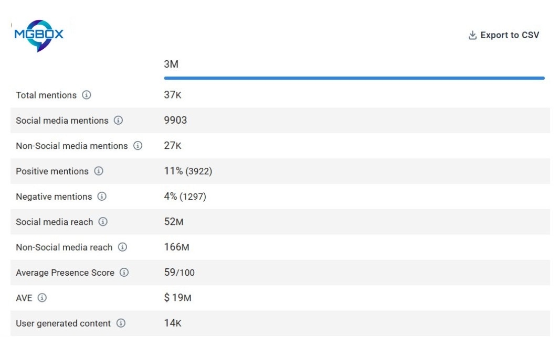Open Social media mentions info tooltip
The height and width of the screenshot is (337, 559).
click(x=119, y=121)
